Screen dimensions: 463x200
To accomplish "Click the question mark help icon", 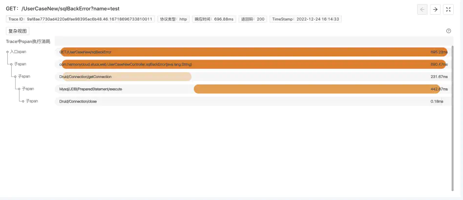I will (448, 31).
